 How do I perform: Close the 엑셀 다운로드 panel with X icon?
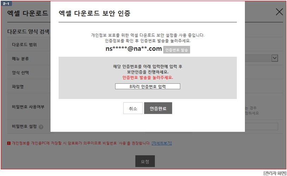click(279, 12)
